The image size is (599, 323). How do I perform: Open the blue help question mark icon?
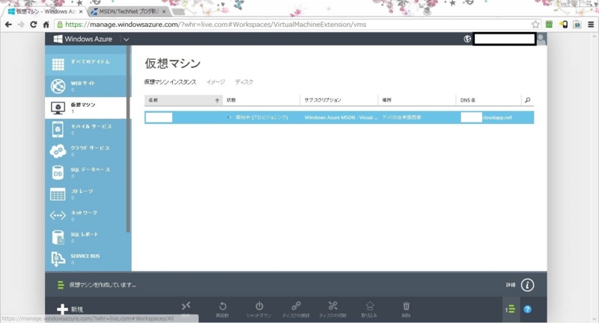coord(528,310)
